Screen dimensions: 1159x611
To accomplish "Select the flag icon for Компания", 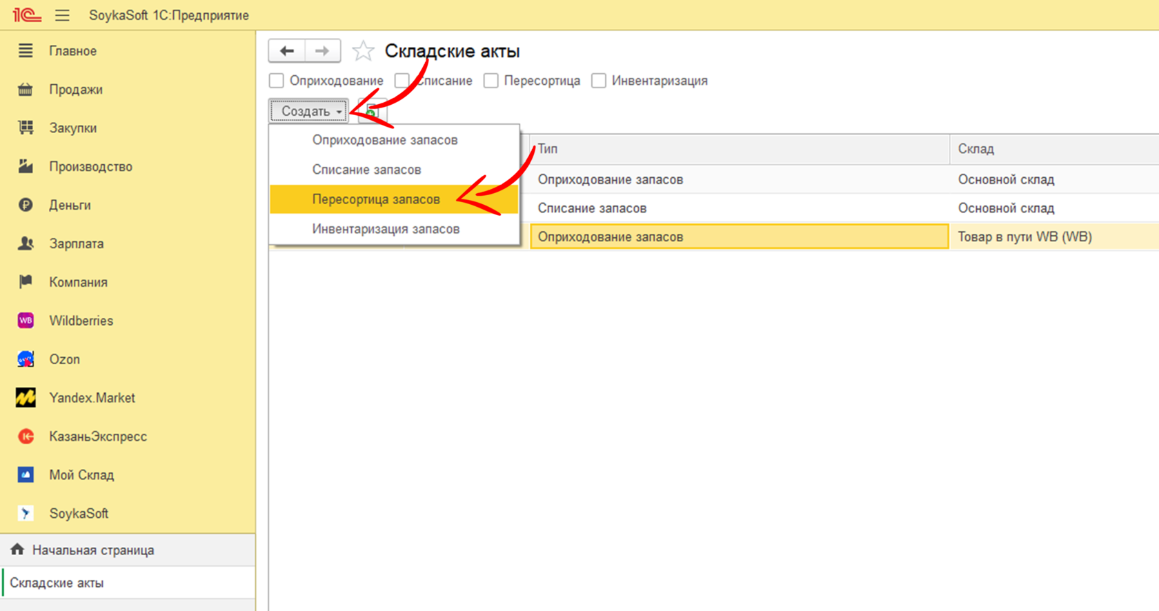I will point(26,282).
